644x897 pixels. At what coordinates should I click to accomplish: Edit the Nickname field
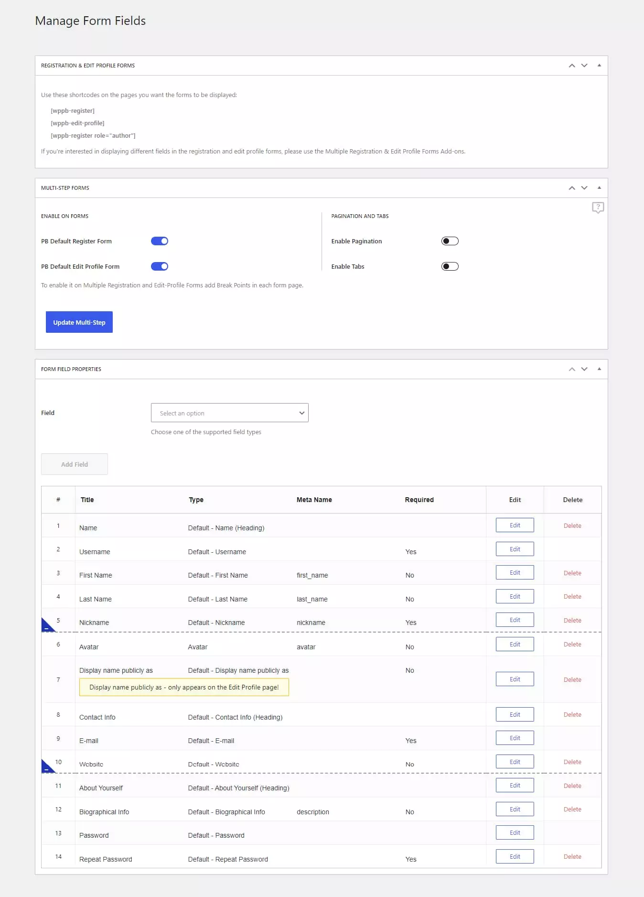tap(515, 620)
